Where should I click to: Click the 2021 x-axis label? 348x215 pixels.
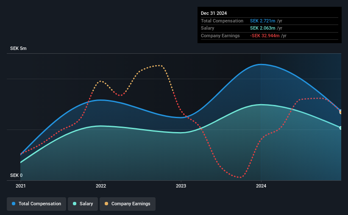tap(21, 186)
